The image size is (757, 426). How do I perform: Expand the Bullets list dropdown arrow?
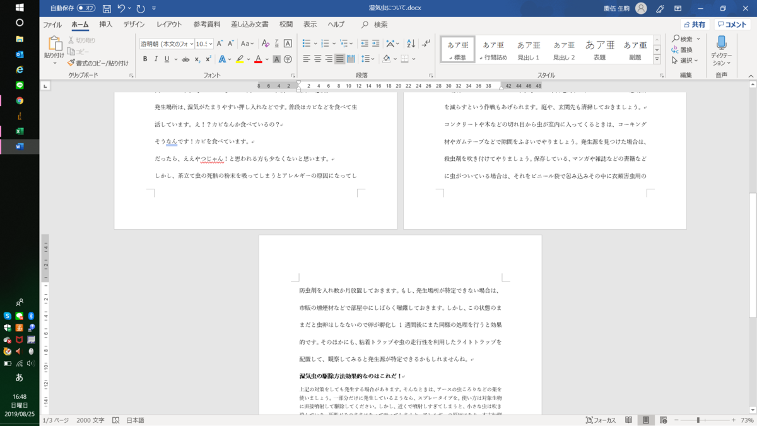[x=315, y=44]
